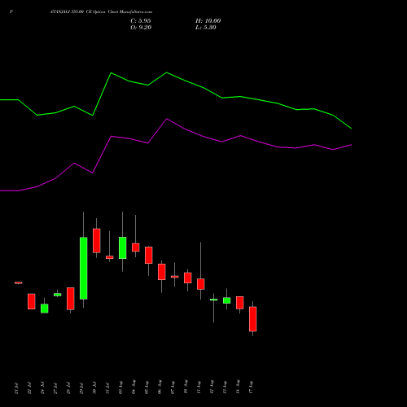Click the high price value H: 10.00
Screen dimensions: 407x407
208,21
